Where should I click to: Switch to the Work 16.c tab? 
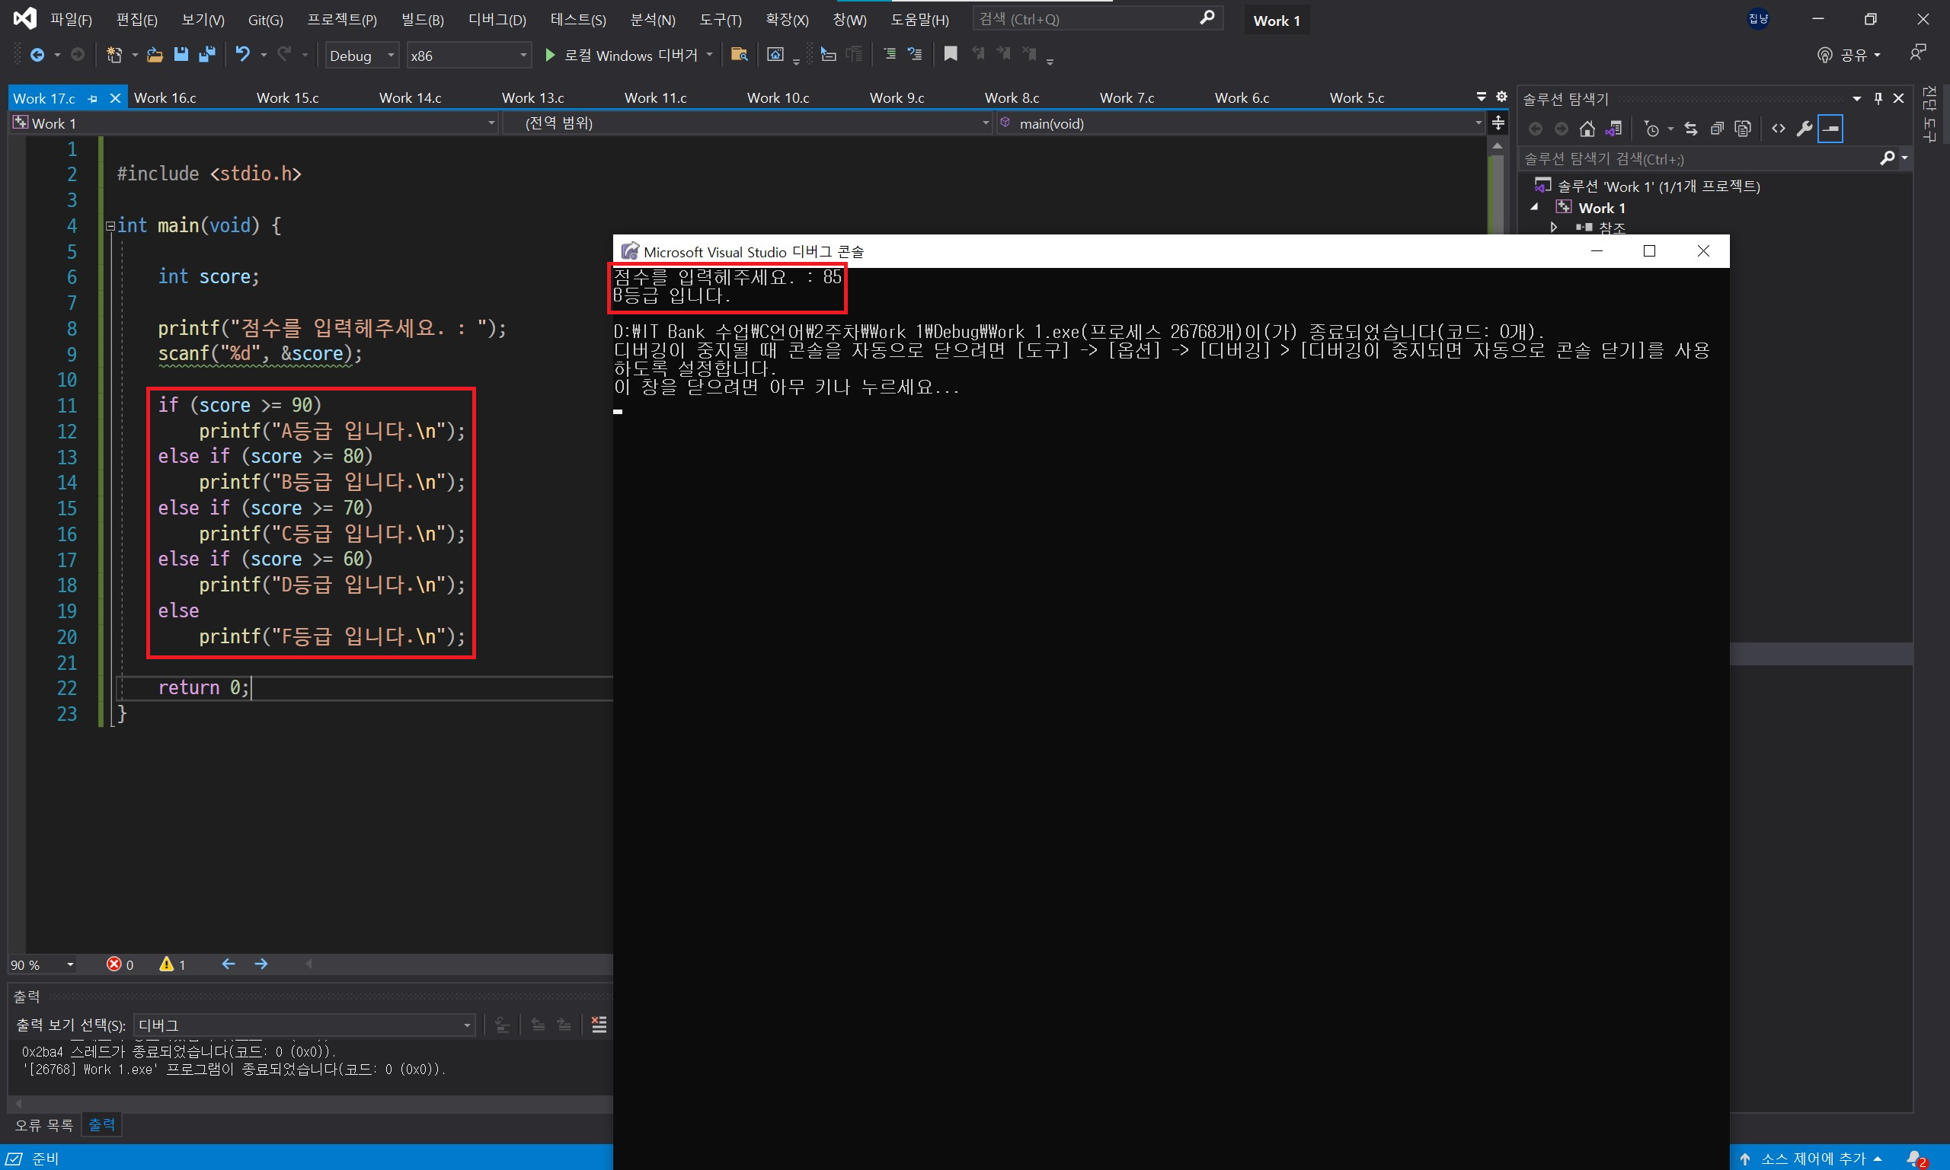point(165,97)
